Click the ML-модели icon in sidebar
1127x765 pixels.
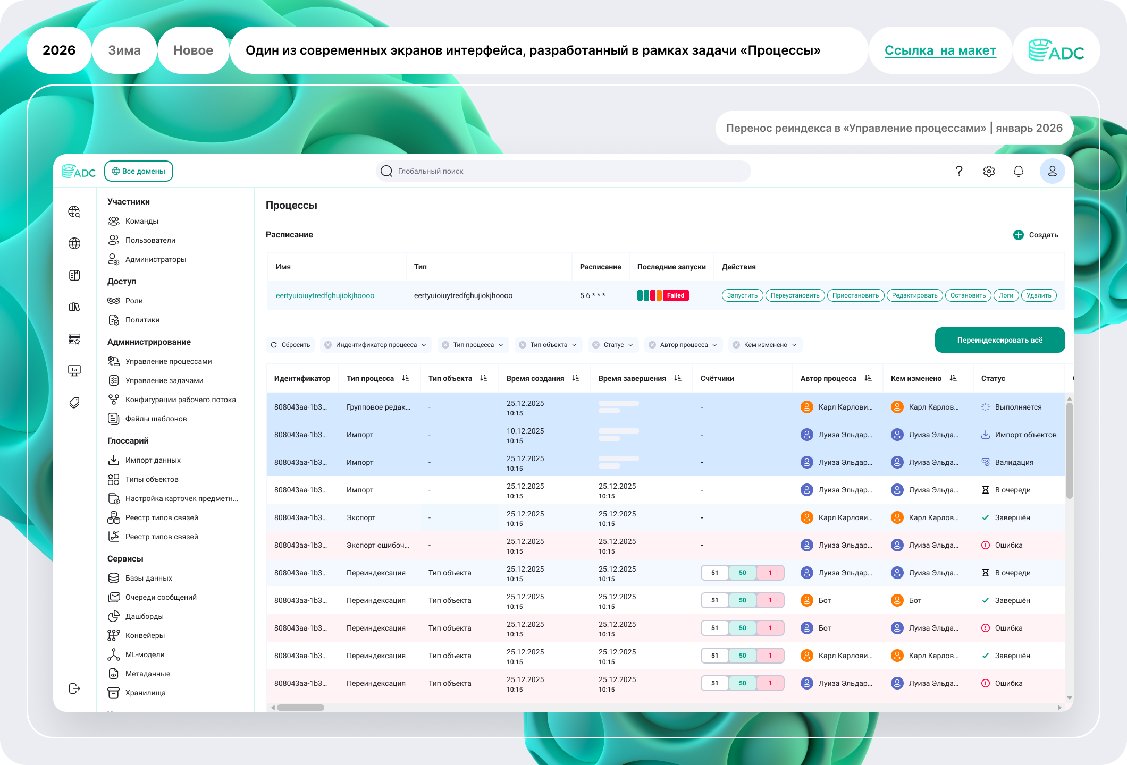114,654
